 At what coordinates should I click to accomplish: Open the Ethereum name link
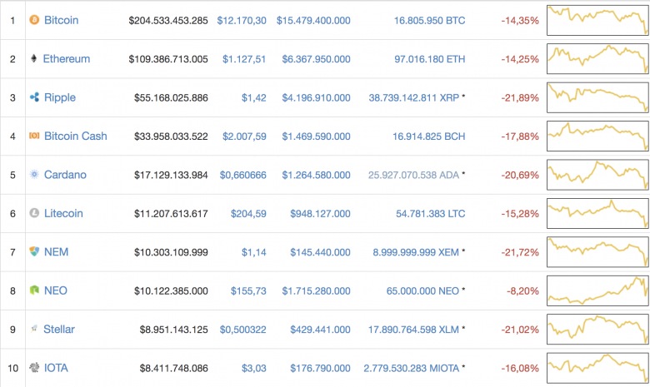(67, 59)
